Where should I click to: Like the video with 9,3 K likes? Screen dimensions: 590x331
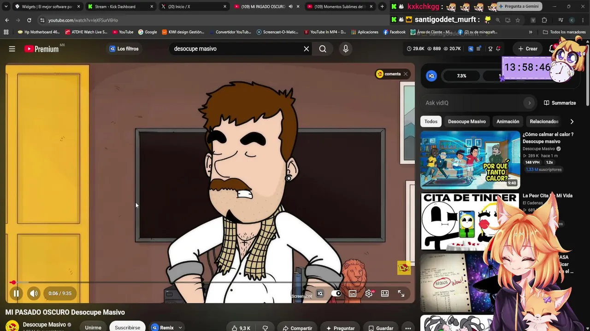(241, 328)
